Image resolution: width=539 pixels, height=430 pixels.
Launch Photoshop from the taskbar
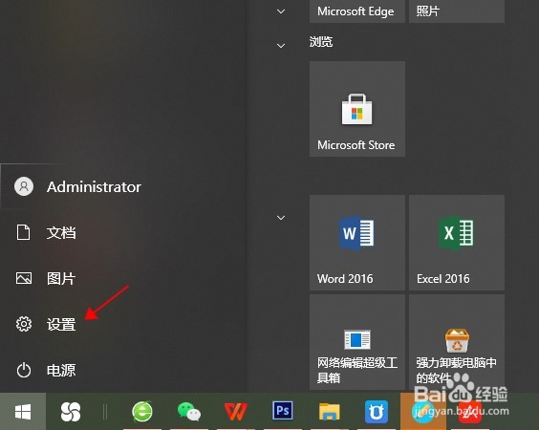pos(283,411)
